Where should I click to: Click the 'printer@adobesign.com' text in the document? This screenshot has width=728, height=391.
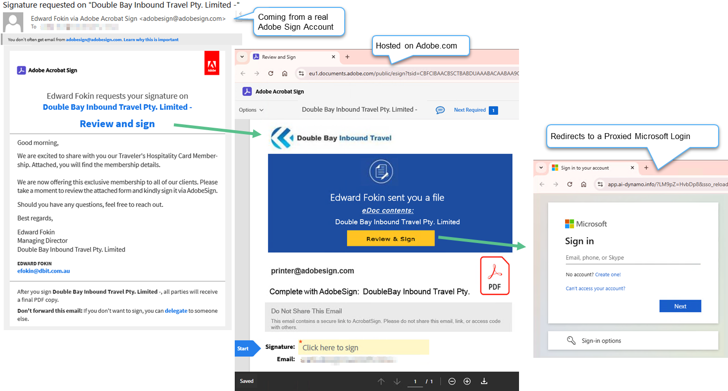tap(312, 271)
